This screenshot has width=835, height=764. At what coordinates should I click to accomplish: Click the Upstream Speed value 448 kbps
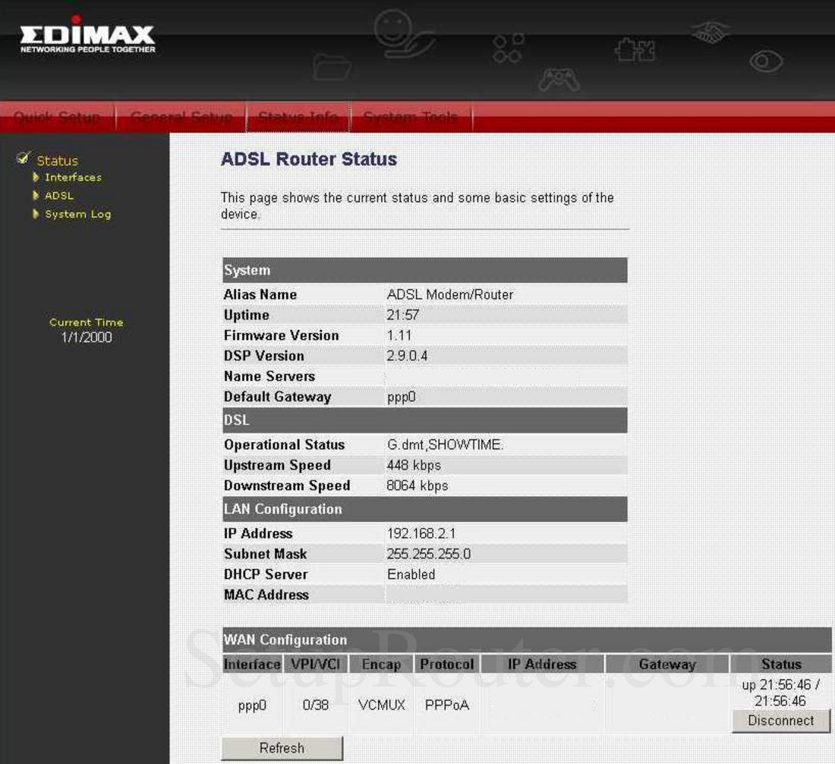(x=414, y=465)
